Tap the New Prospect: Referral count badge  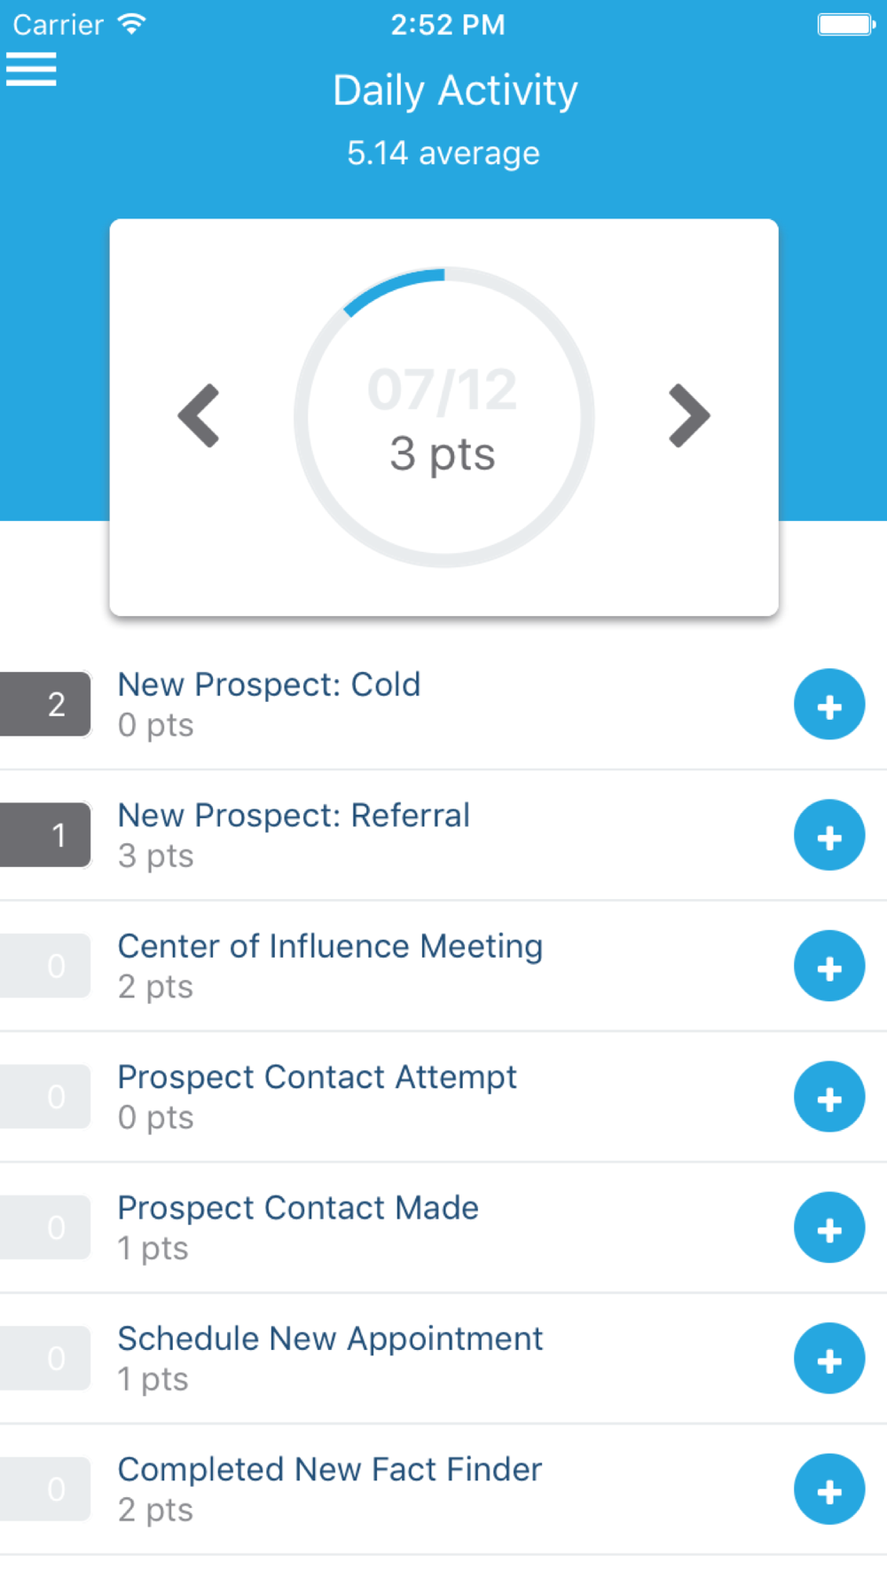(x=46, y=835)
